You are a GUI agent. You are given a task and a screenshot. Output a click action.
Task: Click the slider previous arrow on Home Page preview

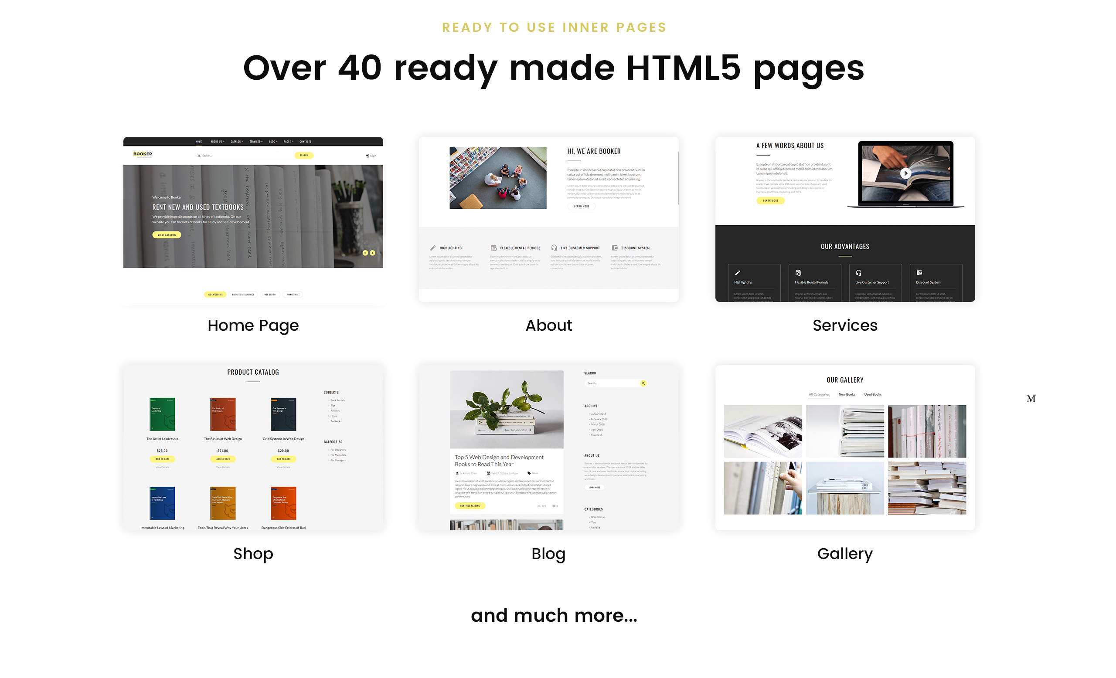(365, 253)
